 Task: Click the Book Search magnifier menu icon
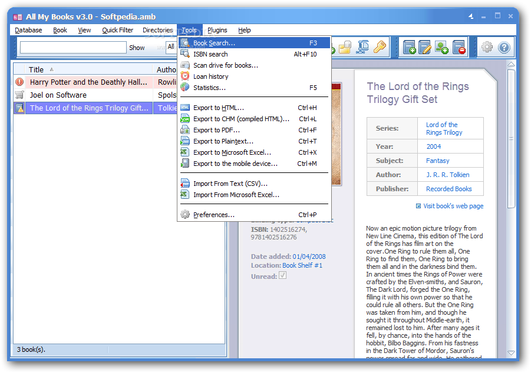point(185,43)
